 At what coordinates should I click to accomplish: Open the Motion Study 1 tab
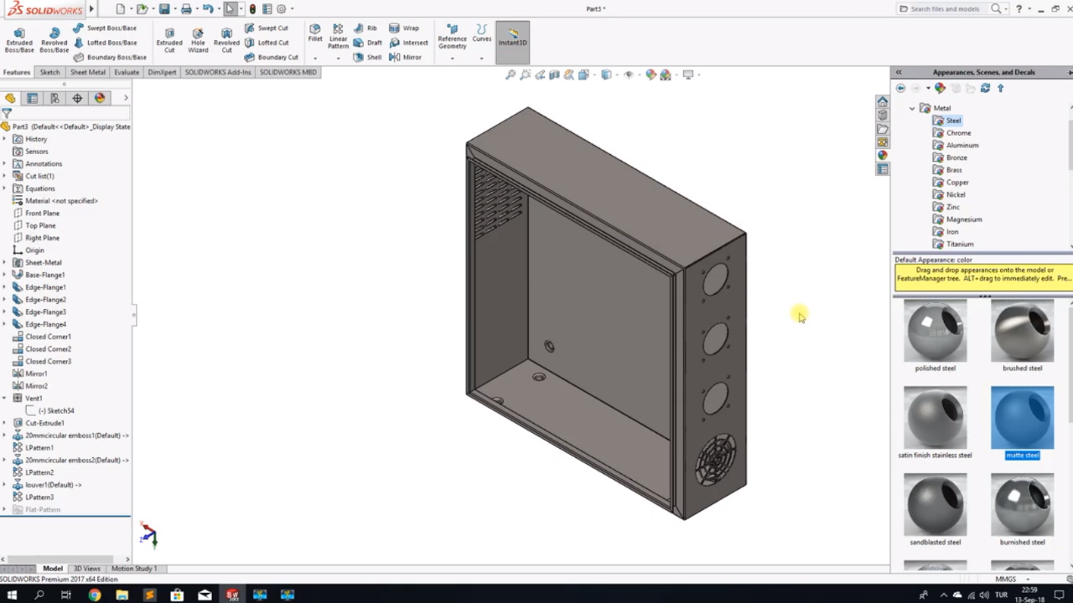click(133, 568)
